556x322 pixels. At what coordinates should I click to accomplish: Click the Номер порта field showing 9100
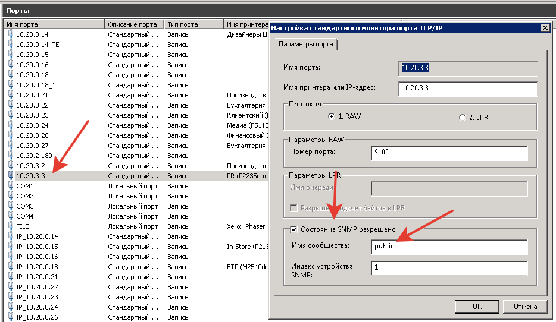tap(449, 153)
